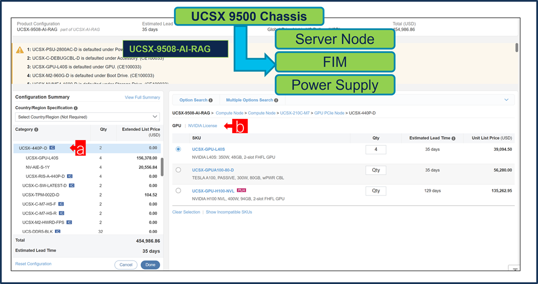Click the Done button
This screenshot has height=284, width=538.
pyautogui.click(x=151, y=265)
